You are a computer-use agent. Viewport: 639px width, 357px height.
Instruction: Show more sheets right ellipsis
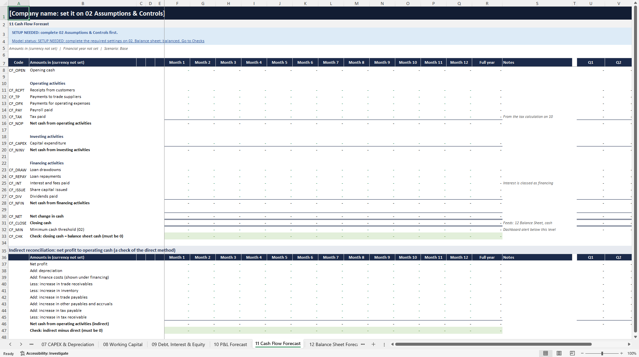pyautogui.click(x=363, y=344)
